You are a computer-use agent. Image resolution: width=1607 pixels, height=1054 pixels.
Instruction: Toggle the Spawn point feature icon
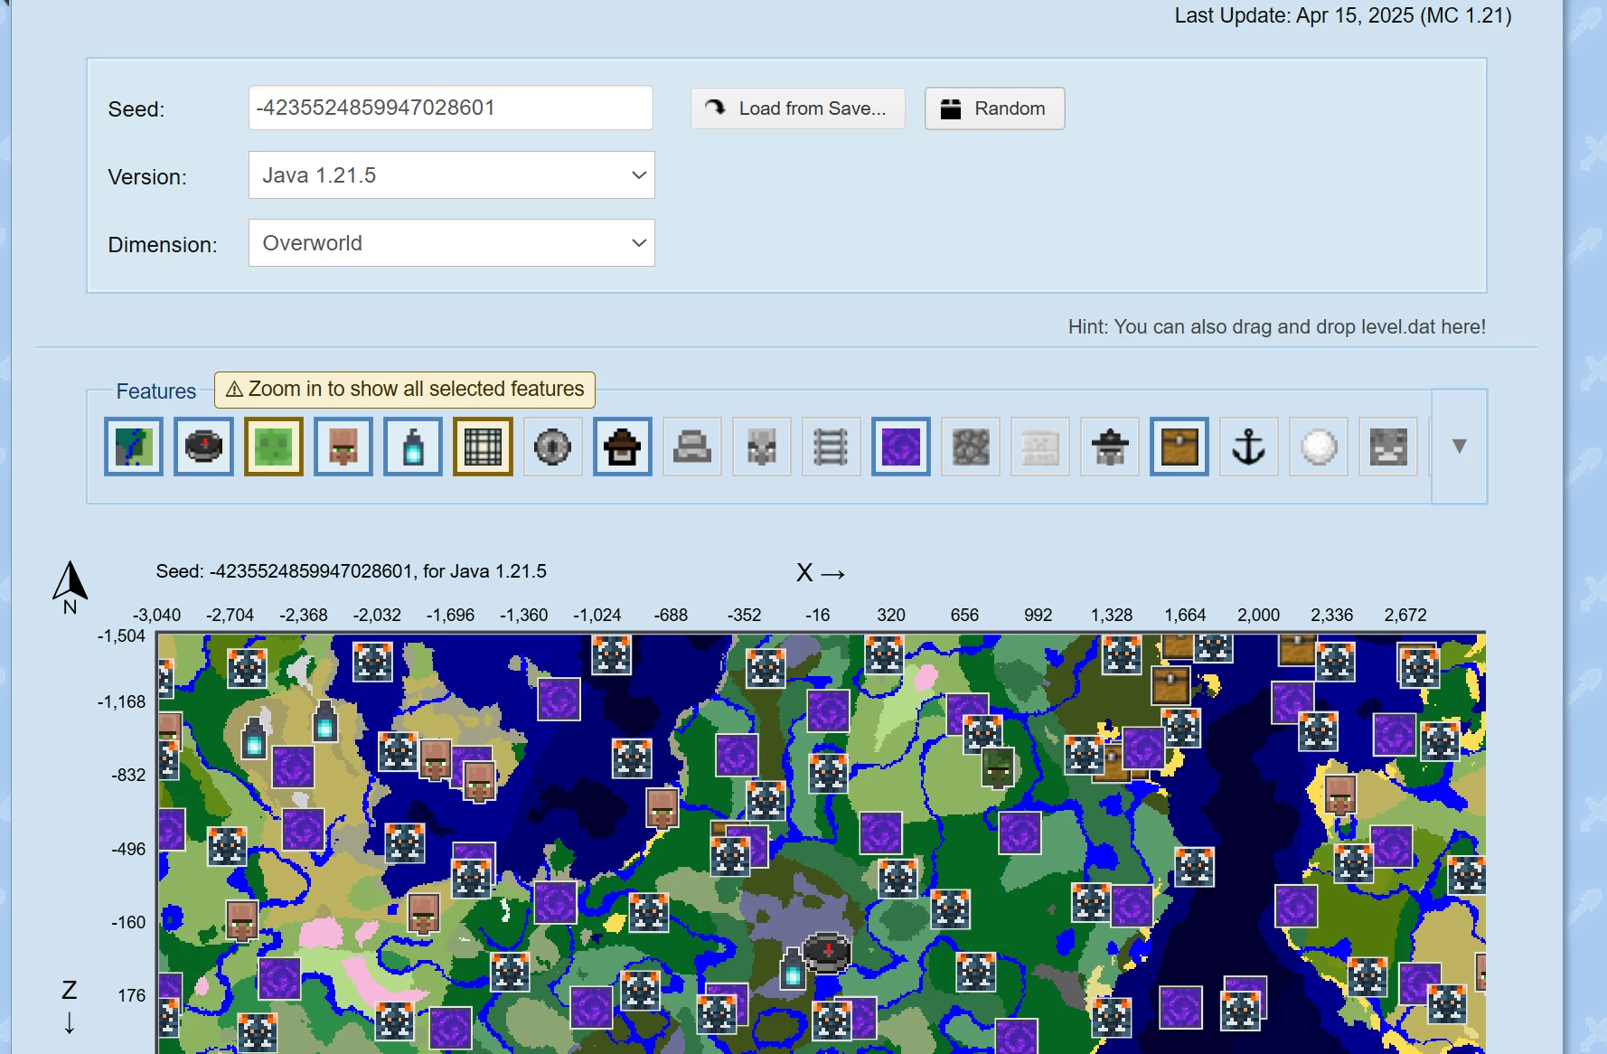(203, 447)
